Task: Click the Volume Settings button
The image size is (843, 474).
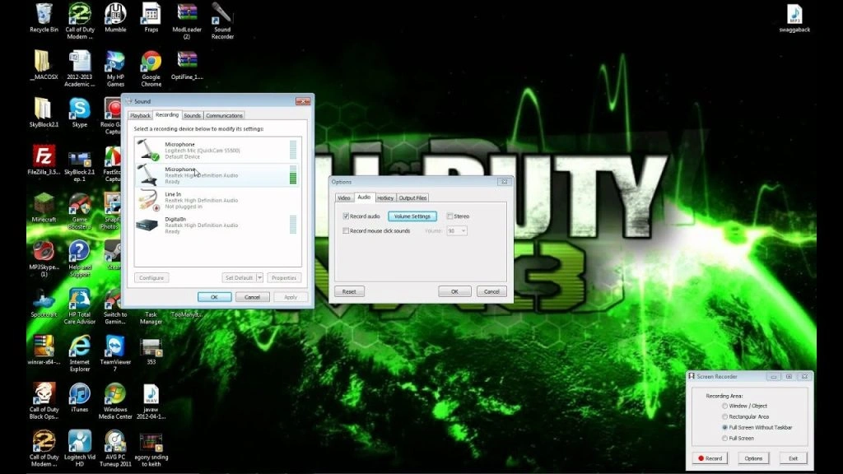Action: 412,216
